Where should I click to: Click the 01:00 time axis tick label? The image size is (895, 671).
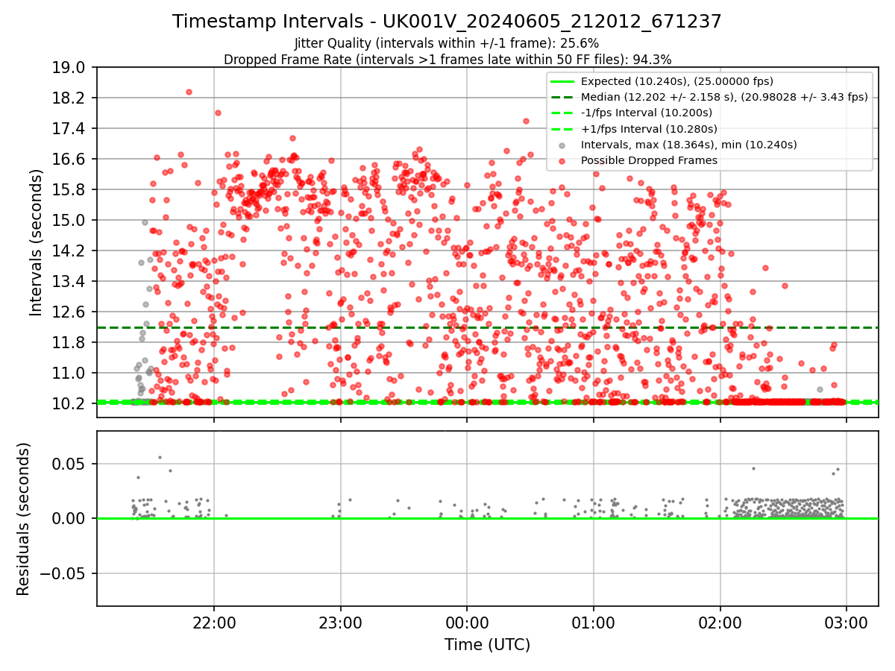pos(594,621)
